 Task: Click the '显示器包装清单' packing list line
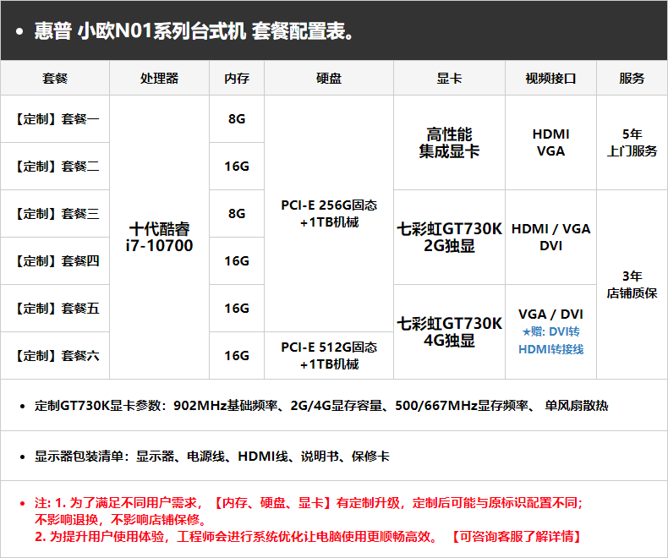pos(211,457)
